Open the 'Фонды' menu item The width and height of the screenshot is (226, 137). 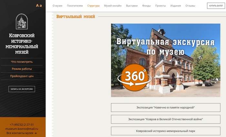(x=146, y=6)
